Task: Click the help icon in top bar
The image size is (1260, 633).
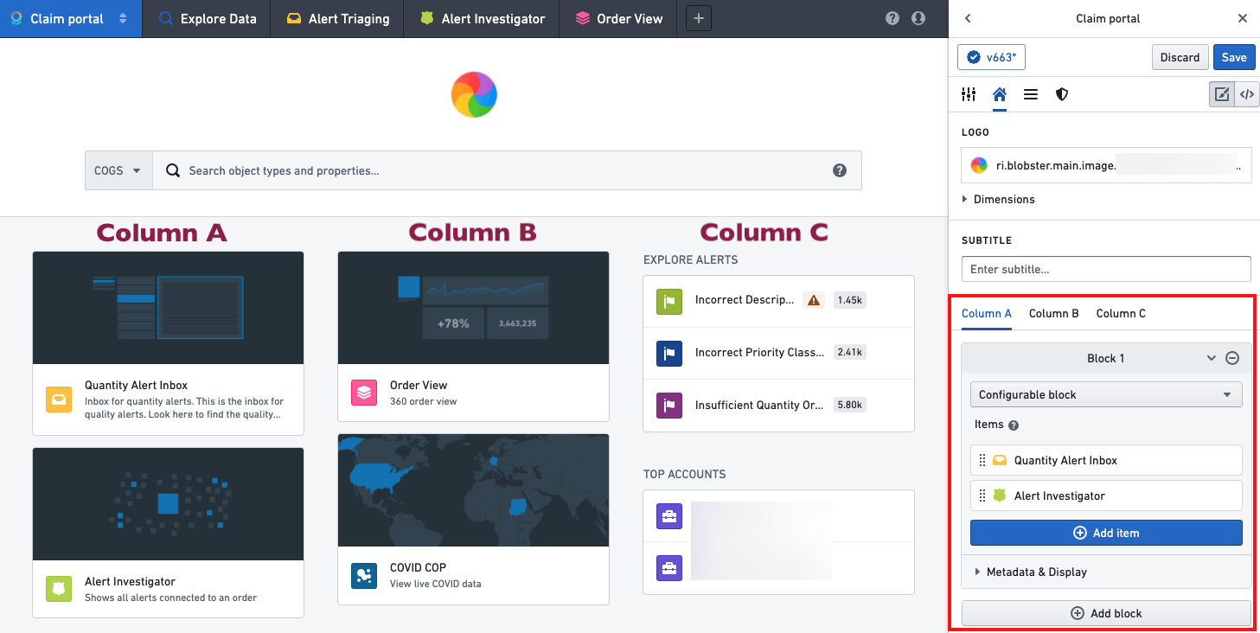Action: click(892, 18)
